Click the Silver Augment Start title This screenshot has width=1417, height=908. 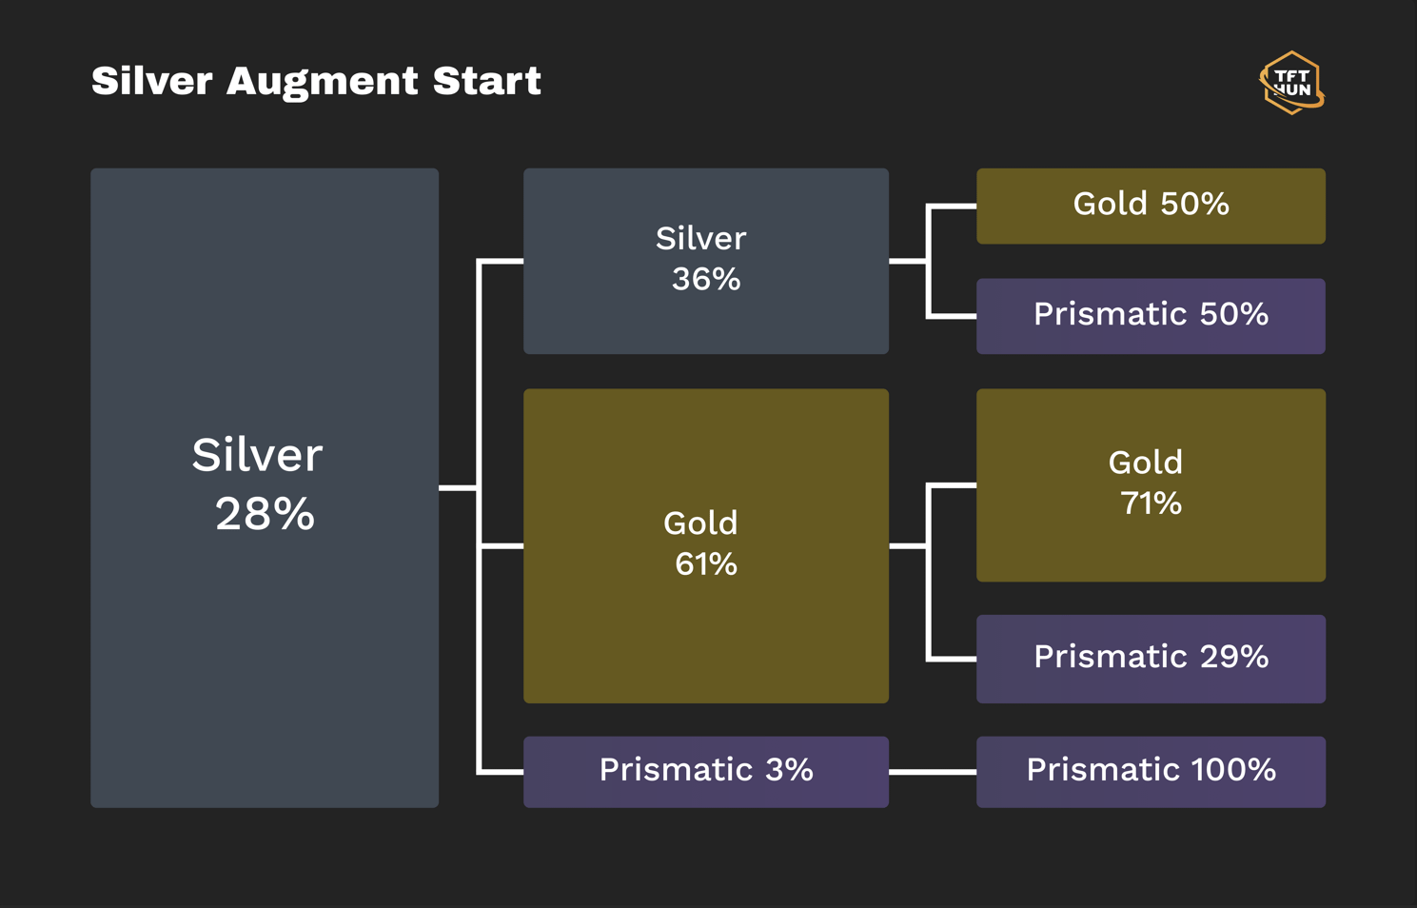tap(316, 82)
